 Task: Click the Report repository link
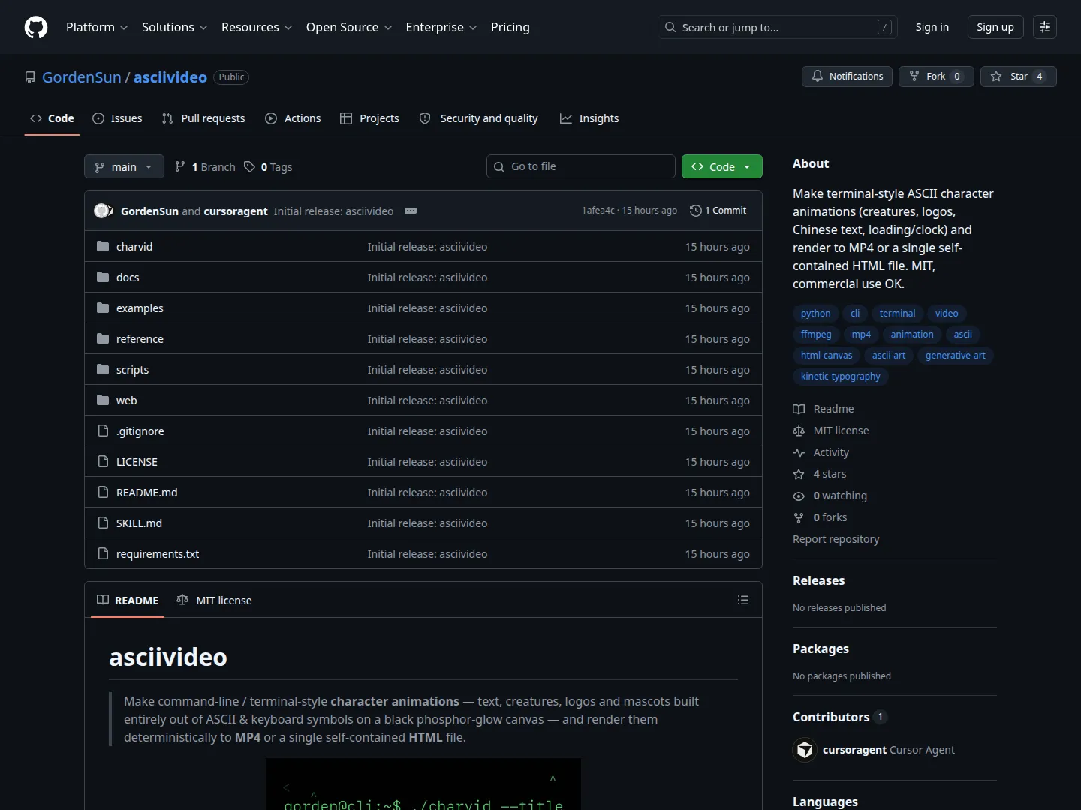click(x=836, y=539)
